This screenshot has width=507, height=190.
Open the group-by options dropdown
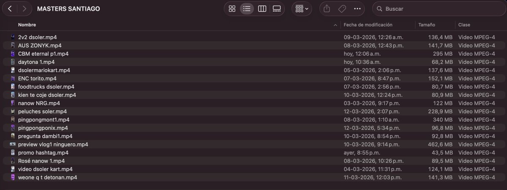302,8
